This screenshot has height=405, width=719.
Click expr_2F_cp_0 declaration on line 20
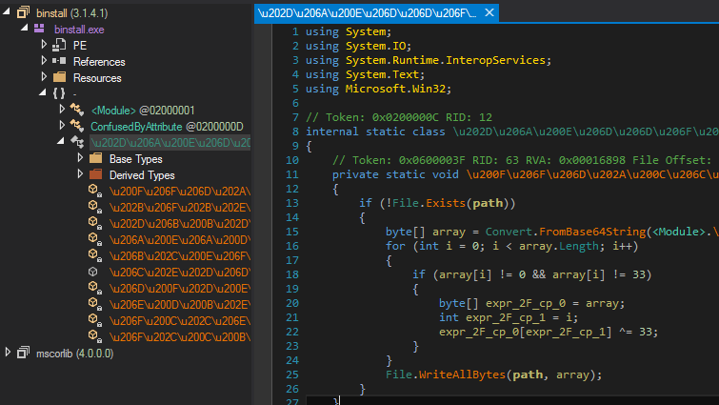526,303
